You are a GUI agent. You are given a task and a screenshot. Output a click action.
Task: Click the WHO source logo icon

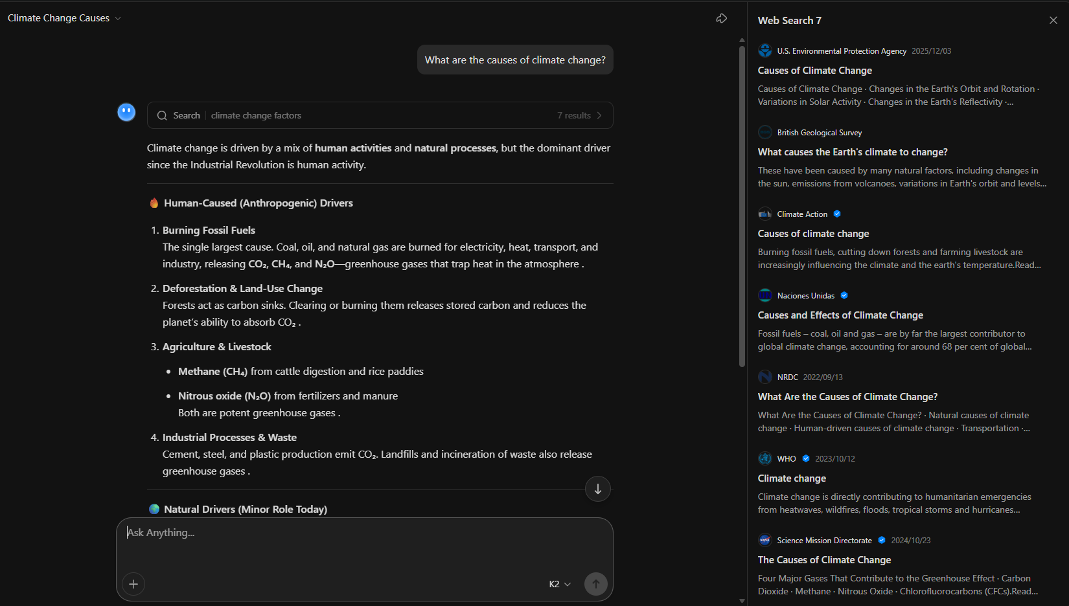tap(765, 458)
